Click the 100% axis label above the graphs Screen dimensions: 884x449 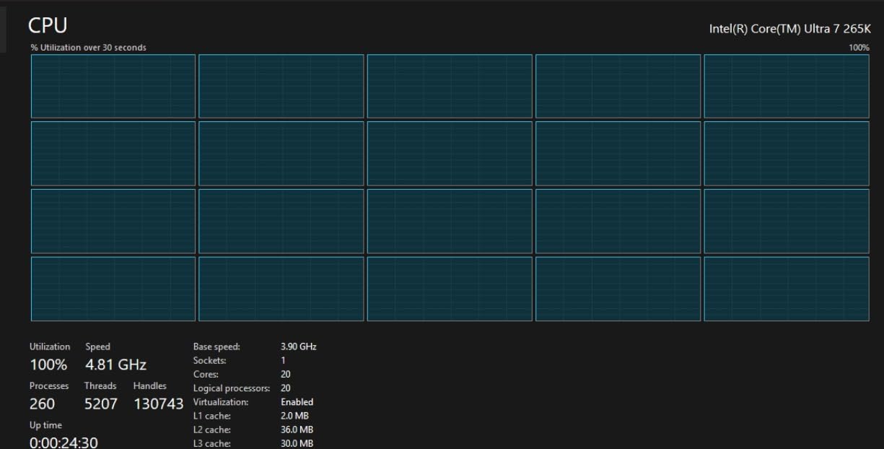pos(859,48)
